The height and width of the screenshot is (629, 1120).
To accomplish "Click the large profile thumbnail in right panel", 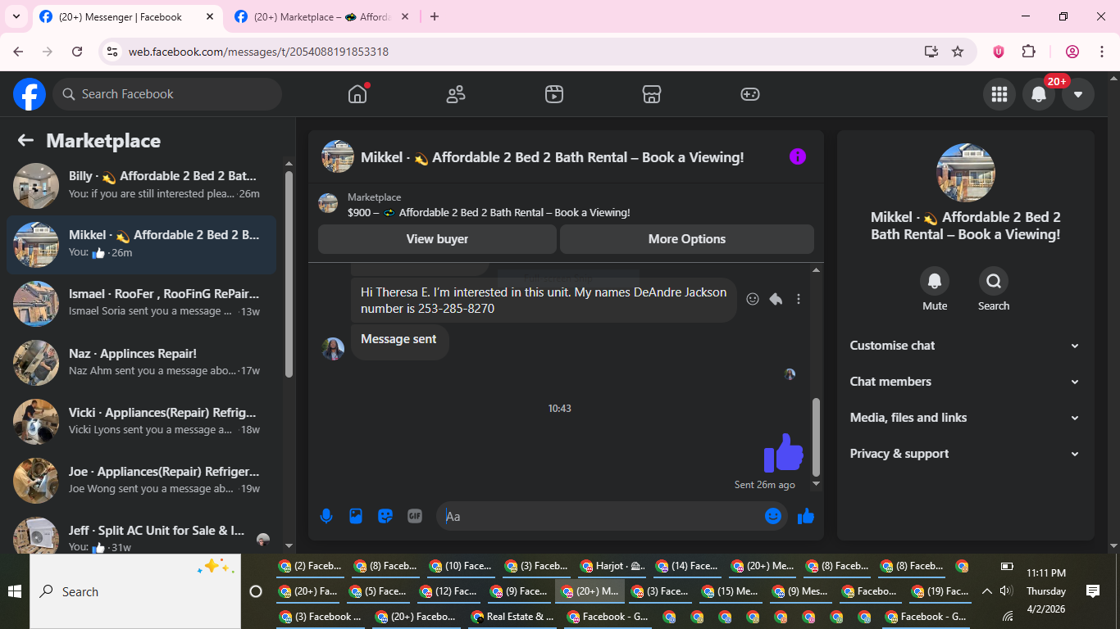I will point(966,173).
